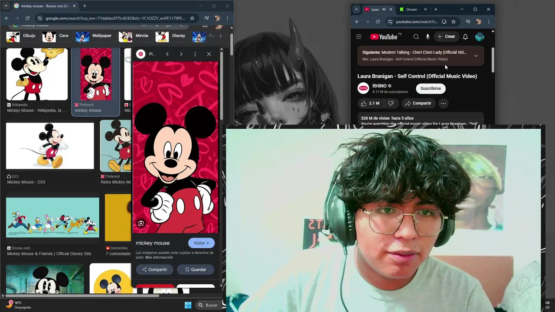
Task: Open media controls in Google window
Action: pyautogui.click(x=206, y=18)
